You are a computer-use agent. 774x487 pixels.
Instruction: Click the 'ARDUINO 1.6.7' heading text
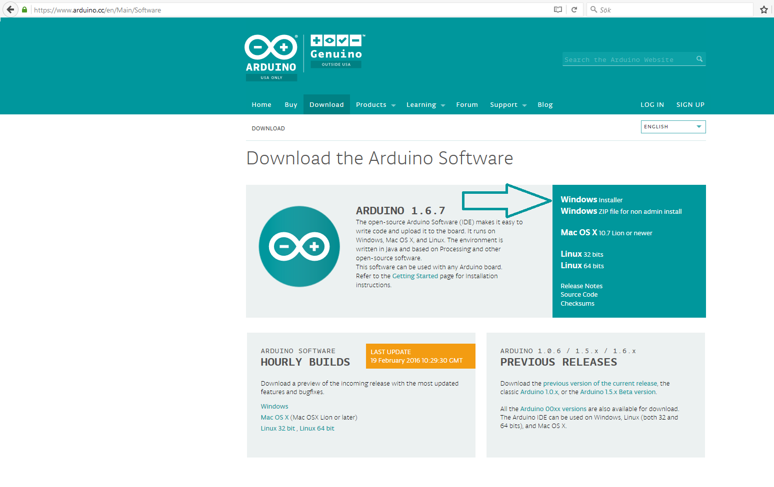point(400,211)
